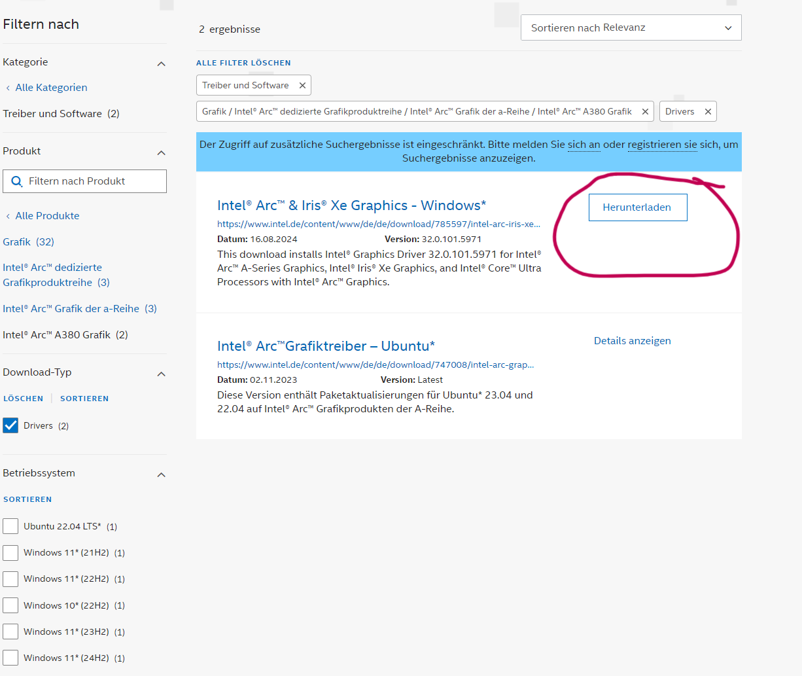The image size is (802, 676).
Task: Click SORTIEREN under Betriebssystem
Action: tap(27, 499)
